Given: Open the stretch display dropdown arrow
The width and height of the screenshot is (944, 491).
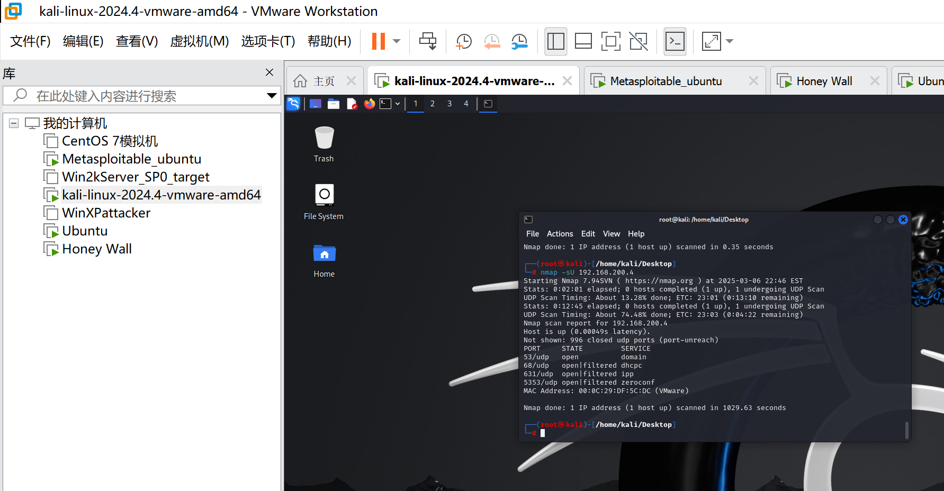Looking at the screenshot, I should (730, 41).
